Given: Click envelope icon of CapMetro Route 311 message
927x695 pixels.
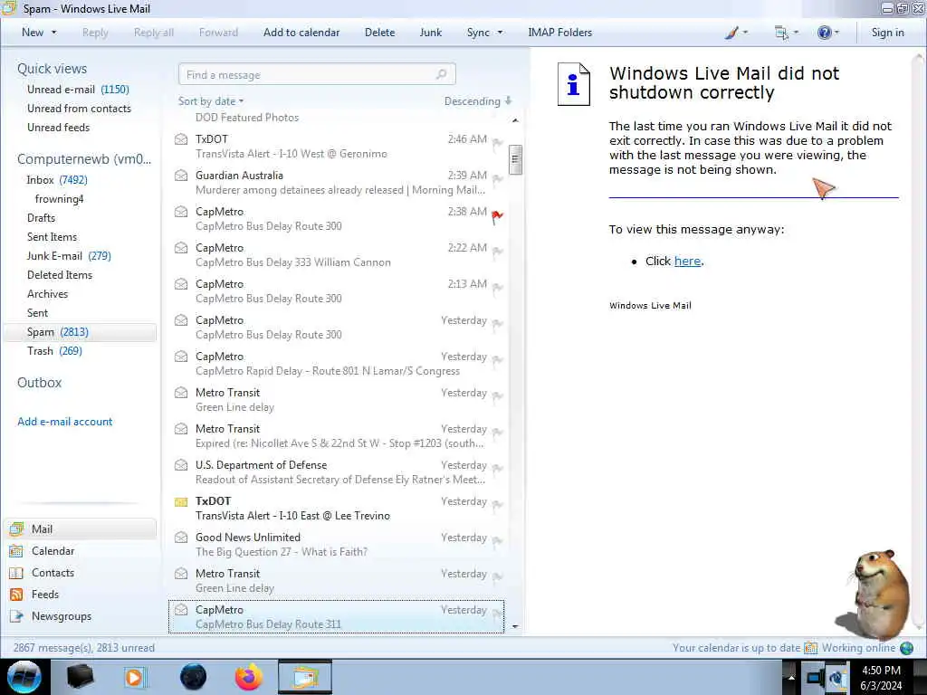Looking at the screenshot, I should [181, 610].
